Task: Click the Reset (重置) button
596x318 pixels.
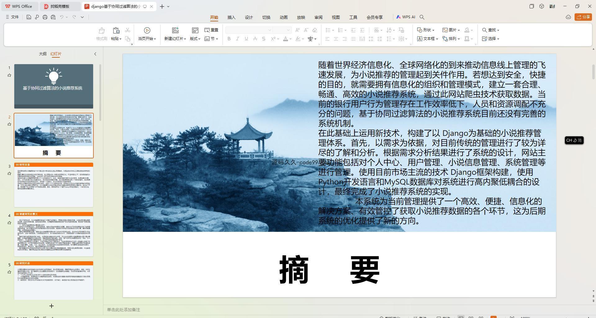Action: coord(211,30)
